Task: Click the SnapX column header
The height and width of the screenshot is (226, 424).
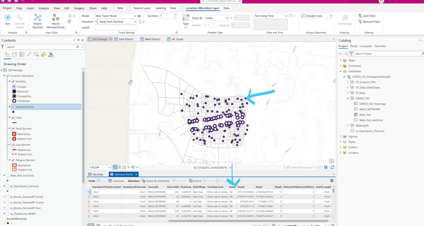Action: [241, 187]
